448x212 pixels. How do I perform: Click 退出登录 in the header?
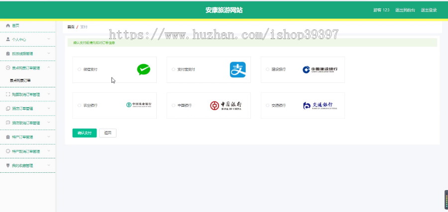click(429, 10)
